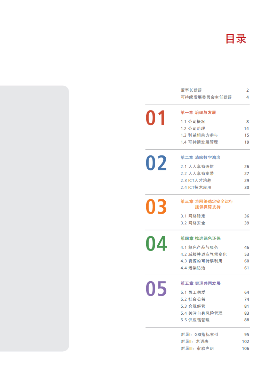The height and width of the screenshot is (391, 276).
Task: Open 附录III：审验声明
Action: pyautogui.click(x=197, y=348)
